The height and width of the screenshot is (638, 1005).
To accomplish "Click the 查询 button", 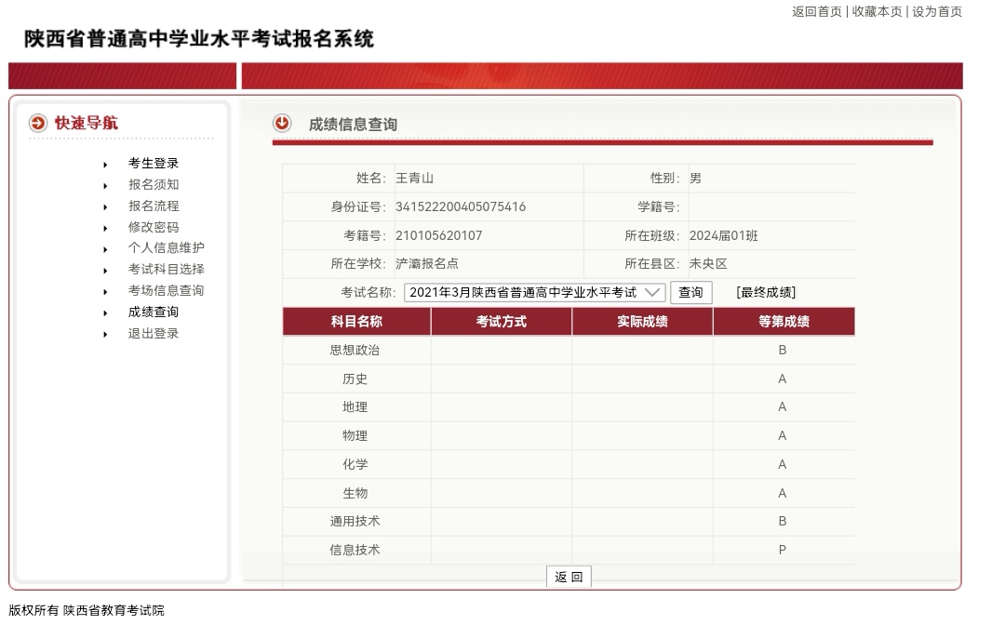I will coord(690,292).
